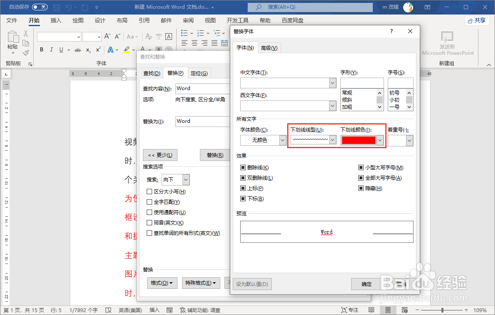Toggle Strikethrough effect checkbox
Viewport: 495px width, 315px height.
click(x=243, y=167)
